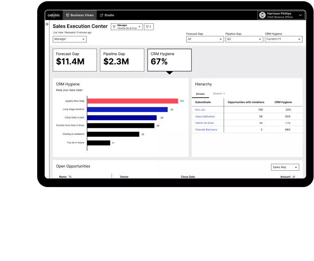Click the Close Date in past bar
The height and width of the screenshot is (261, 314).
click(x=122, y=118)
